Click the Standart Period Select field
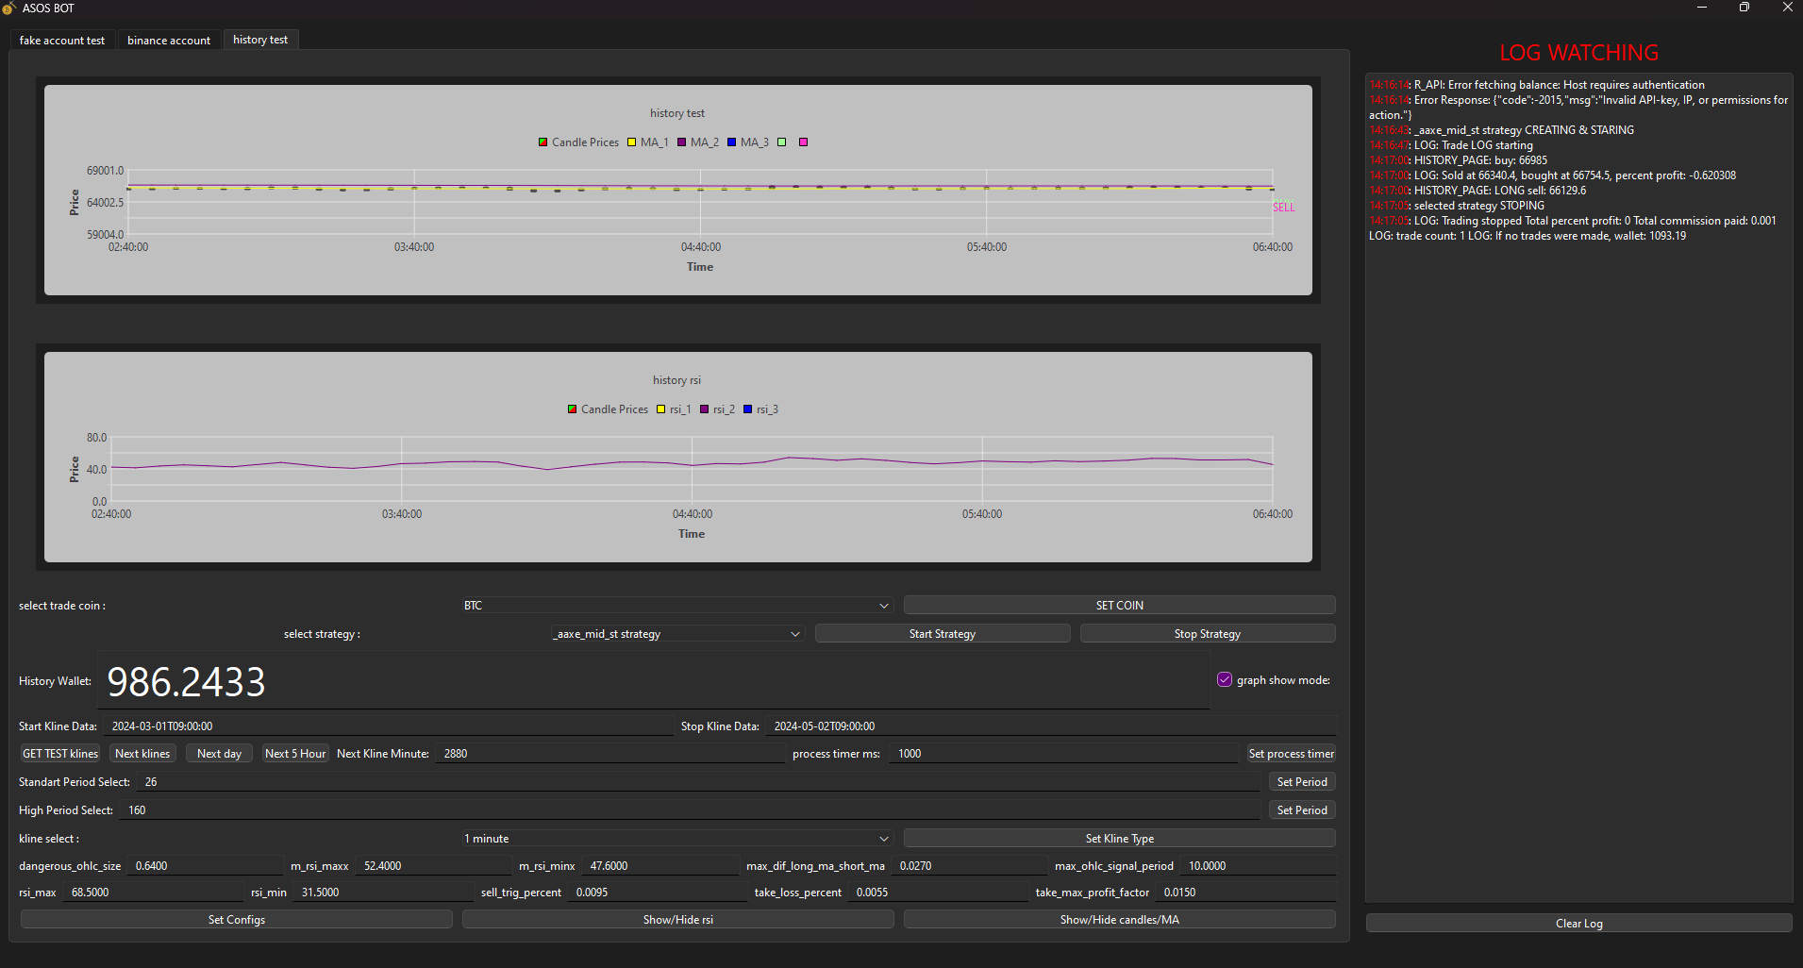The height and width of the screenshot is (968, 1803). (698, 782)
